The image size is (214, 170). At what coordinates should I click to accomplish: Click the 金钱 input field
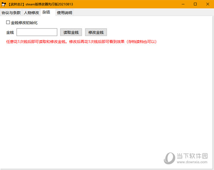(37, 32)
